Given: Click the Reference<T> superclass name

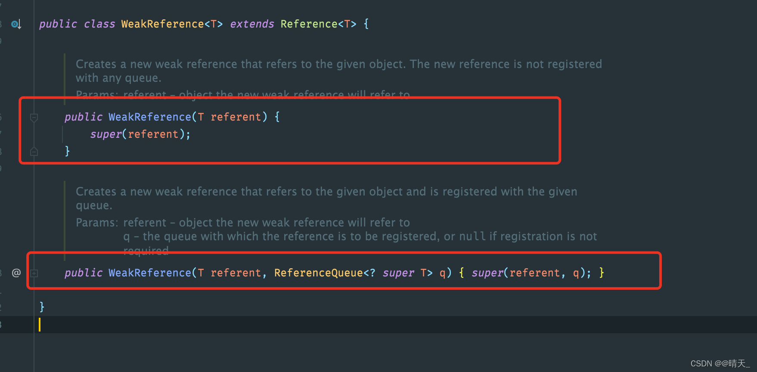Looking at the screenshot, I should (318, 24).
